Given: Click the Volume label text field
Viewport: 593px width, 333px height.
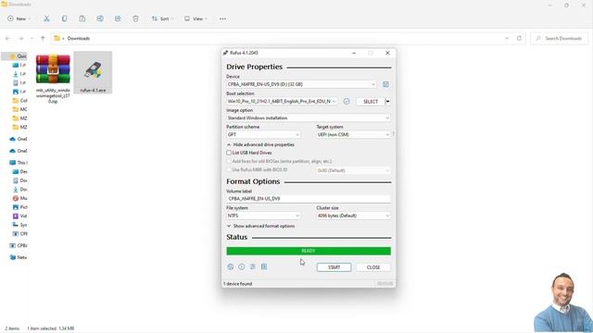Looking at the screenshot, I should tap(309, 198).
